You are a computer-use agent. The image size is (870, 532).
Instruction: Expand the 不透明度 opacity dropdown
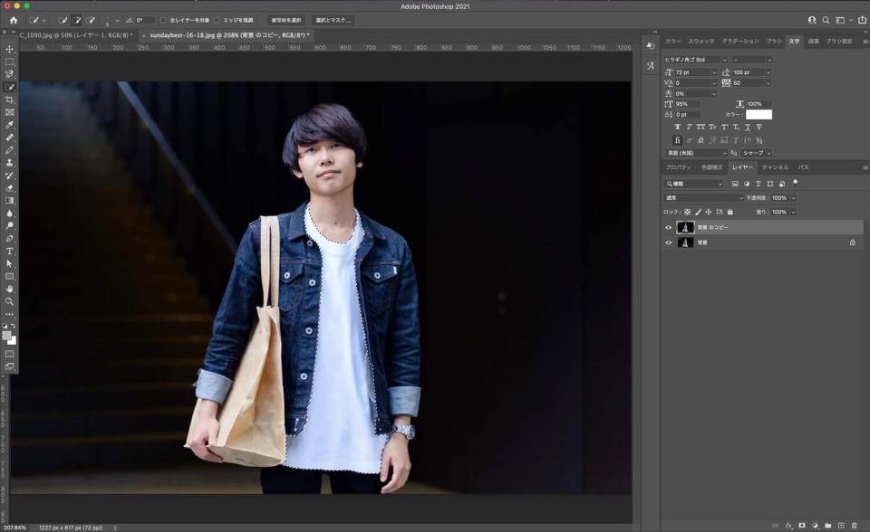[793, 196]
